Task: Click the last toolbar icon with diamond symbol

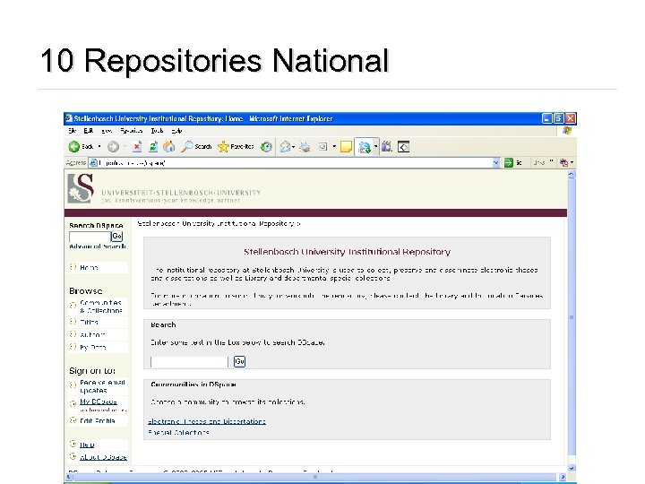Action: [403, 147]
